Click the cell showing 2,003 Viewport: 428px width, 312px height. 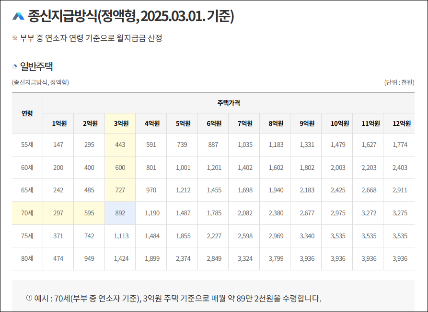tap(338, 167)
